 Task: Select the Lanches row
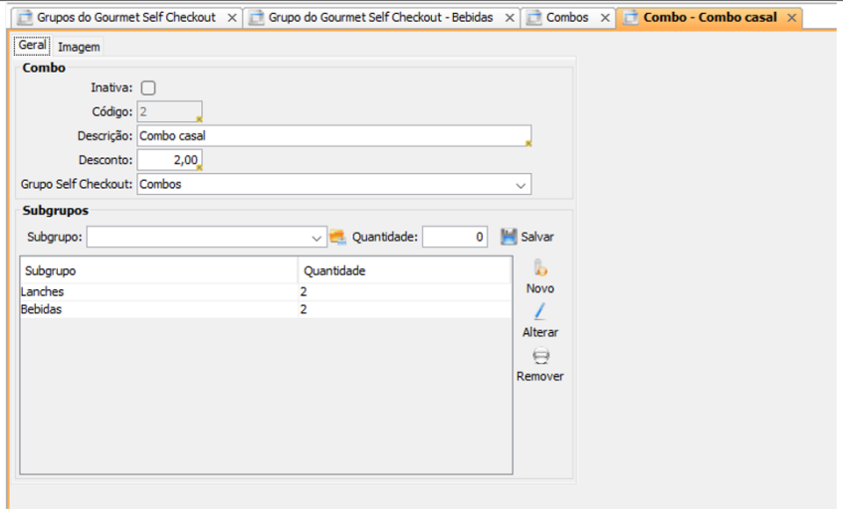coord(266,291)
